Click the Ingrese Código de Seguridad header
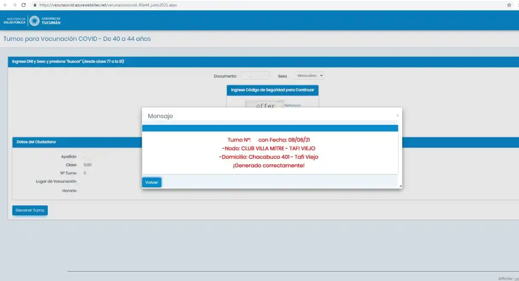The image size is (519, 281). 273,90
